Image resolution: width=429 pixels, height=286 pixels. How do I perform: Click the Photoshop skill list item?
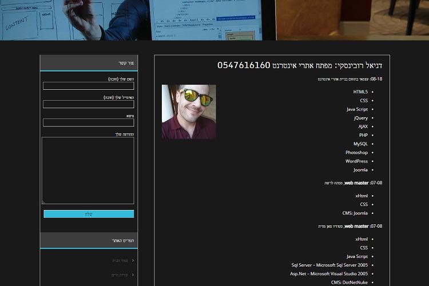[x=356, y=153]
